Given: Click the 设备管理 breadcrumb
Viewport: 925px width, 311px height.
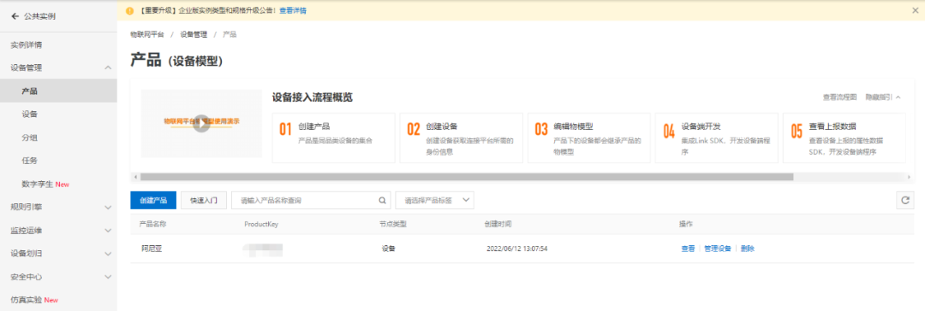Looking at the screenshot, I should pos(194,35).
